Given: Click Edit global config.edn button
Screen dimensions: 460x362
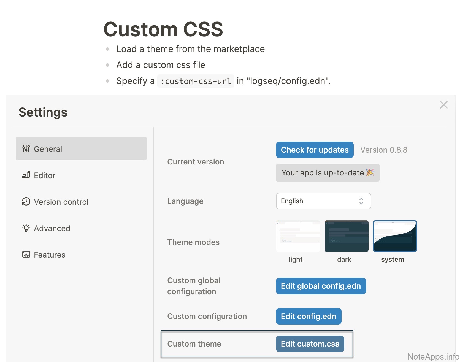Looking at the screenshot, I should point(321,286).
